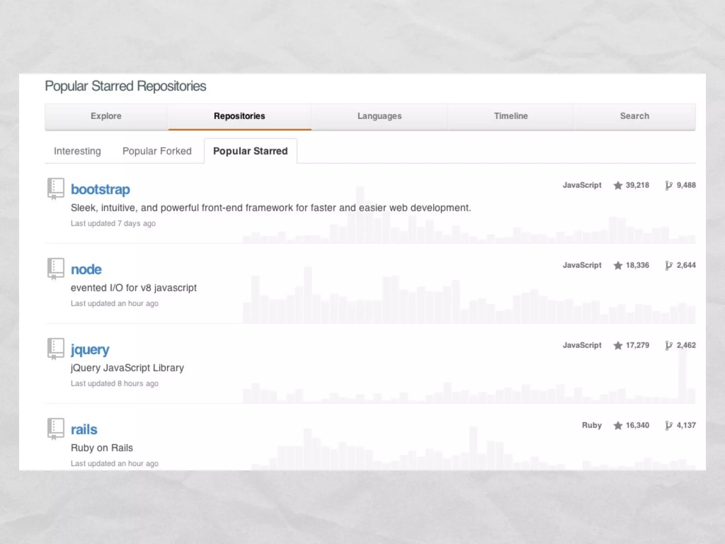Click the jquery repository book icon
The height and width of the screenshot is (544, 725).
coord(56,348)
